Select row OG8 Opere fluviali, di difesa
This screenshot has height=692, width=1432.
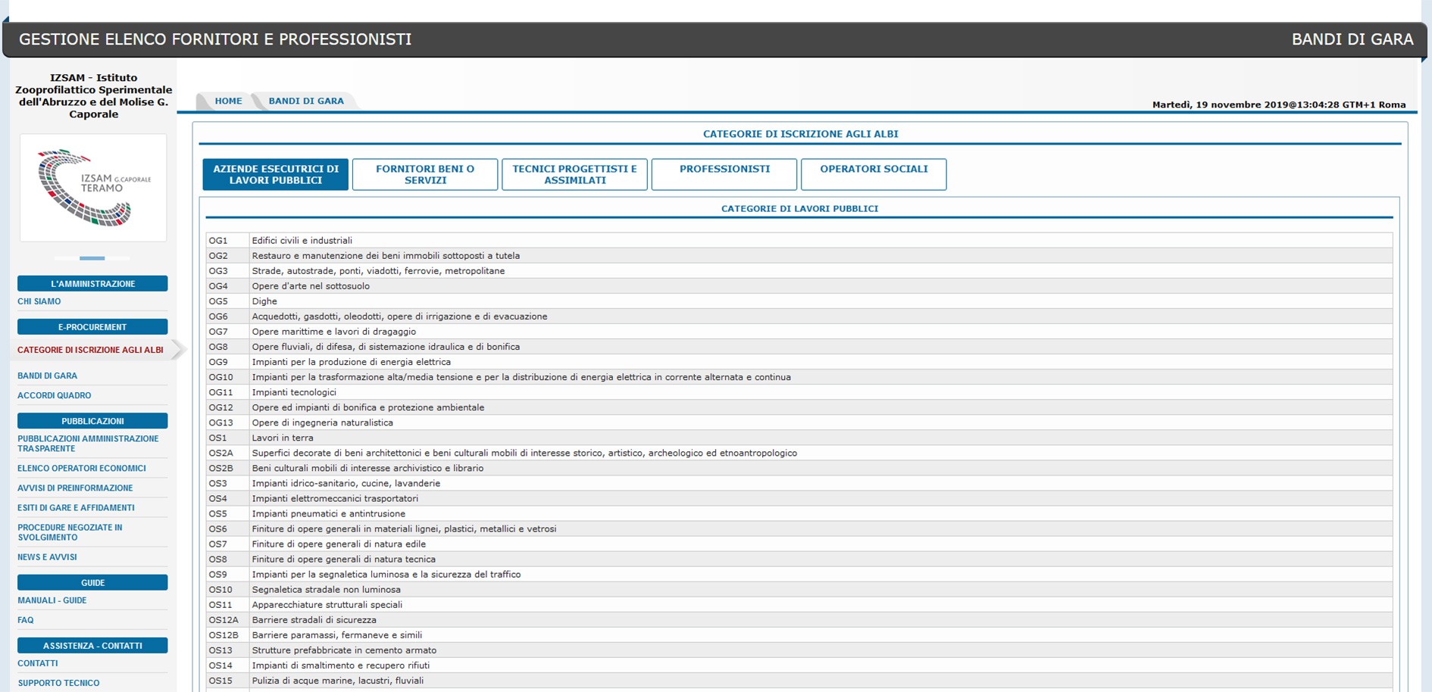799,346
